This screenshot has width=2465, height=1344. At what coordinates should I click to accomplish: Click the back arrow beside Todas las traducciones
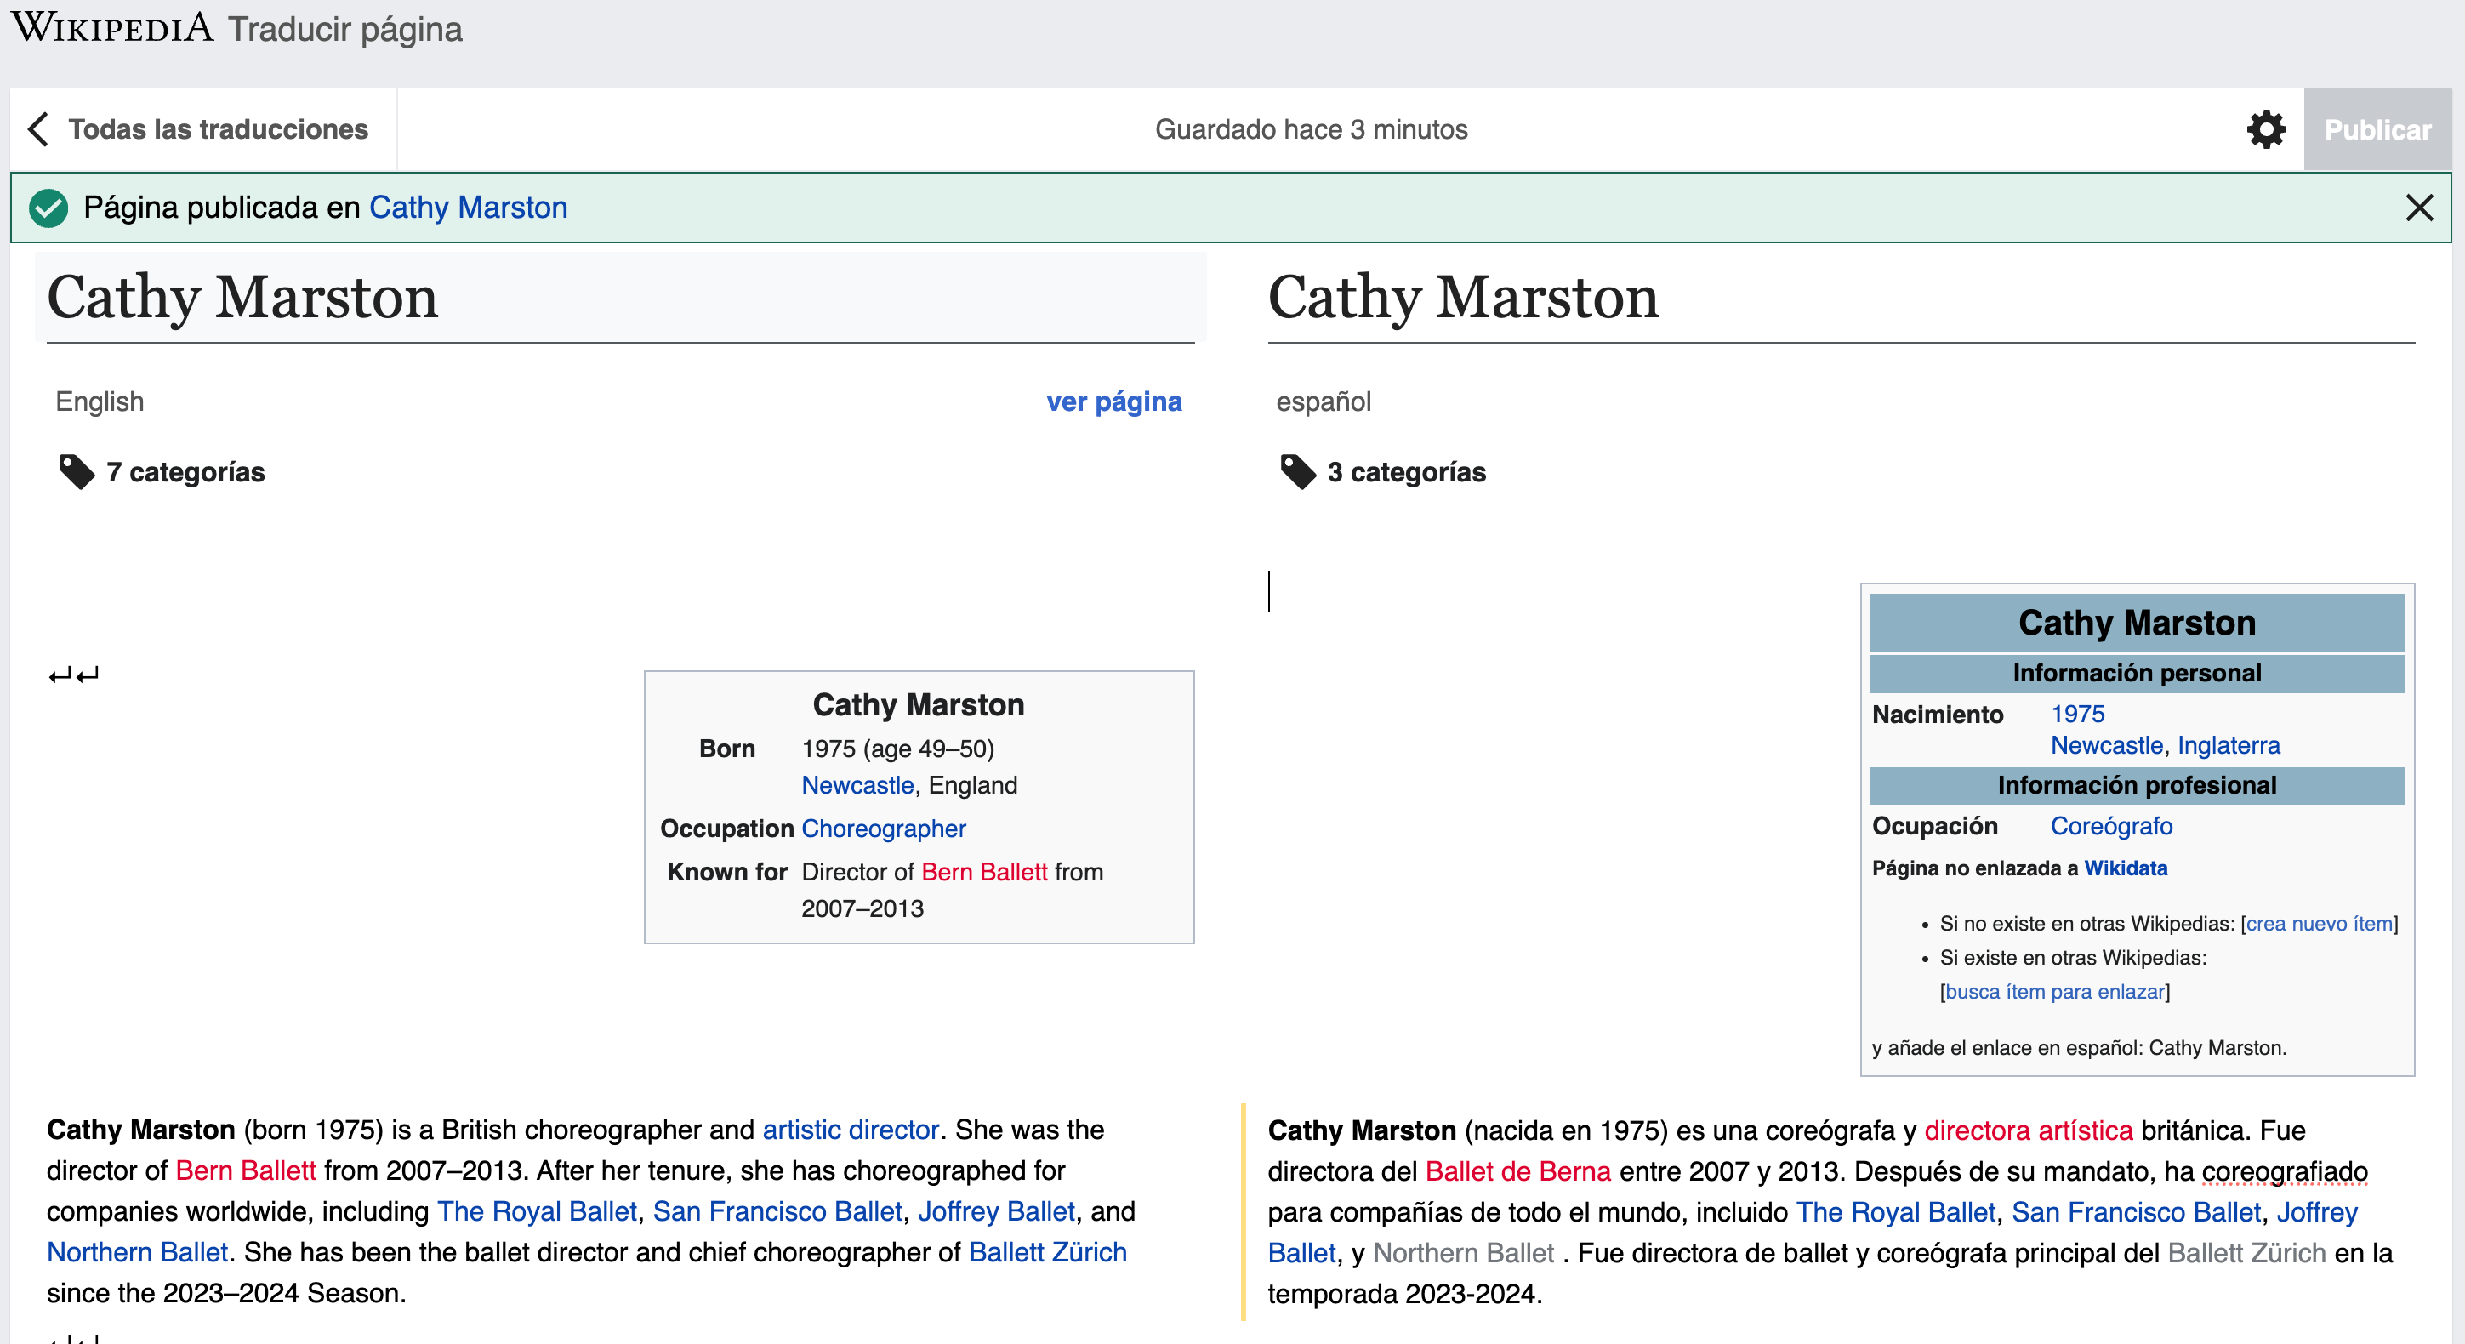click(39, 129)
